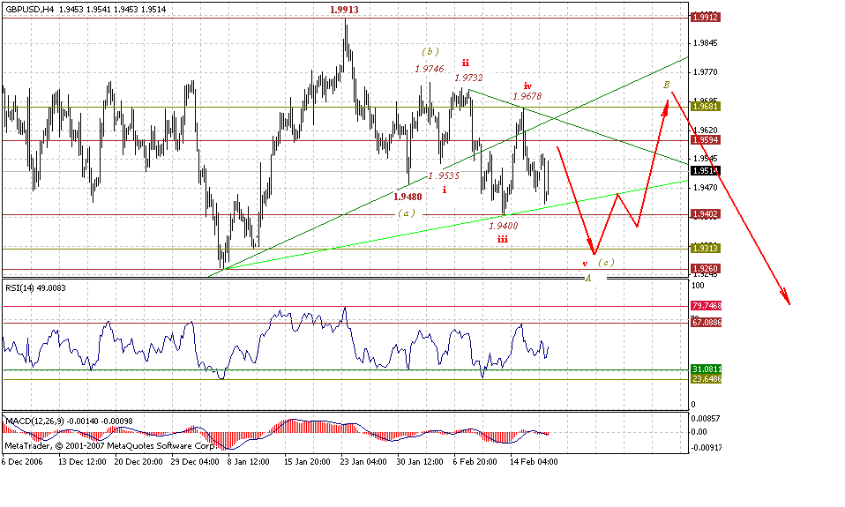This screenshot has width=845, height=507.
Task: Click the 67.0888 RSI level tag
Action: point(706,322)
